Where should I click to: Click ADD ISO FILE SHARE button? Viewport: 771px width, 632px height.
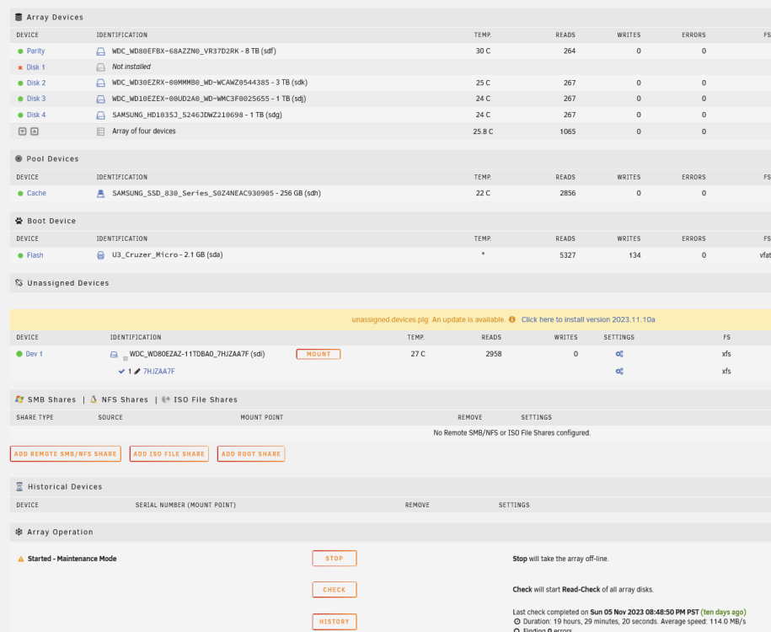tap(169, 454)
